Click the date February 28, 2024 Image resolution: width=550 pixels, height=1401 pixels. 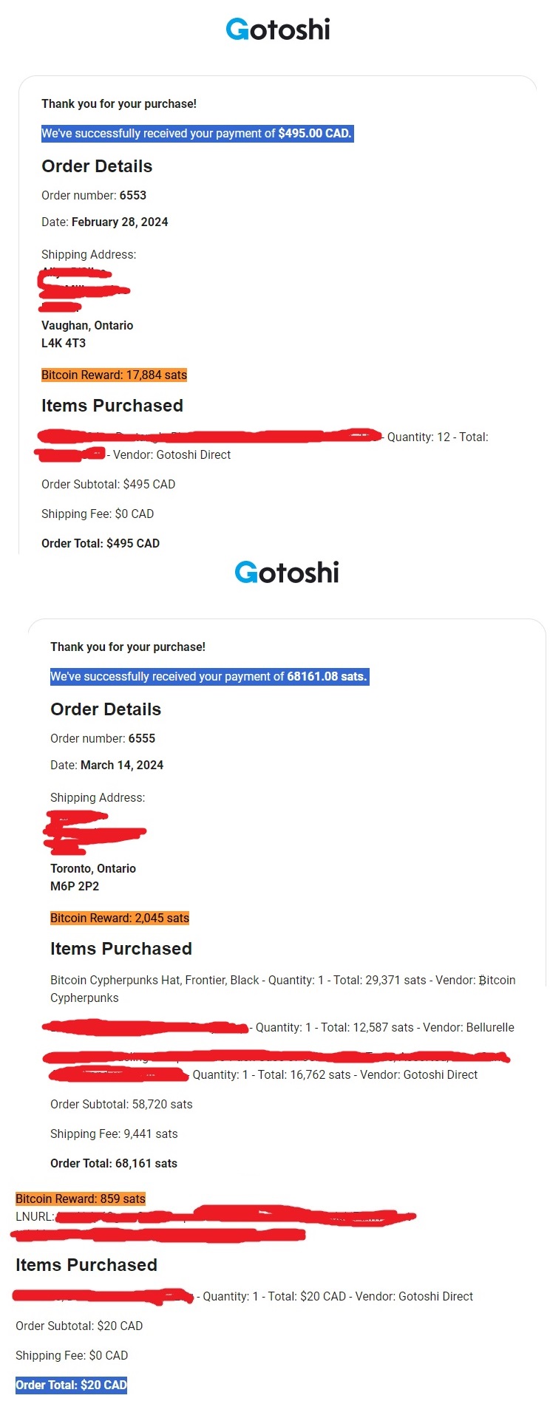click(120, 222)
